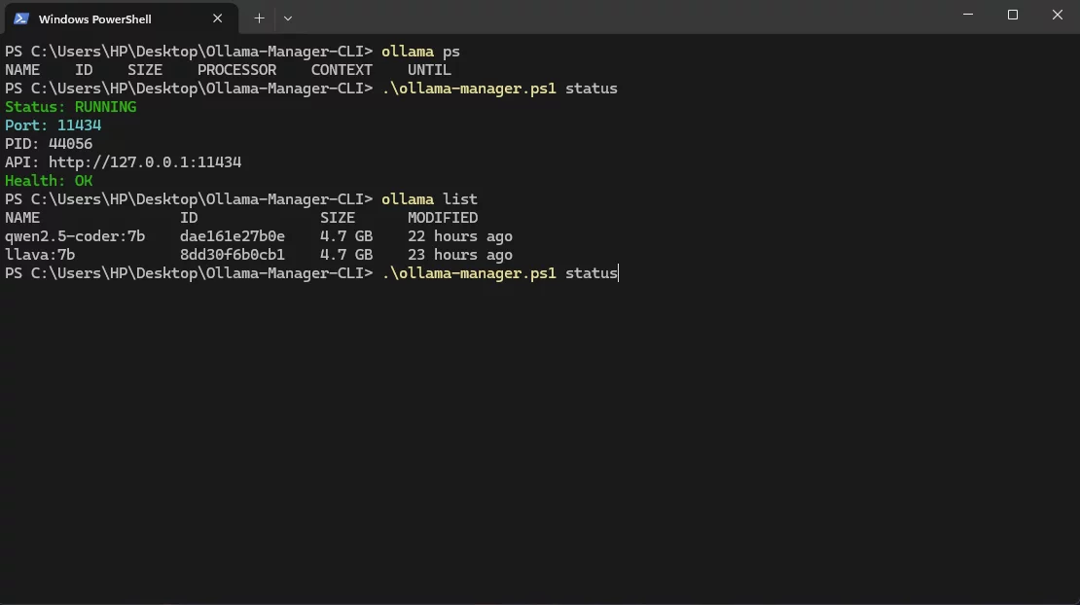Click the PROCESSOR column header

pos(237,70)
